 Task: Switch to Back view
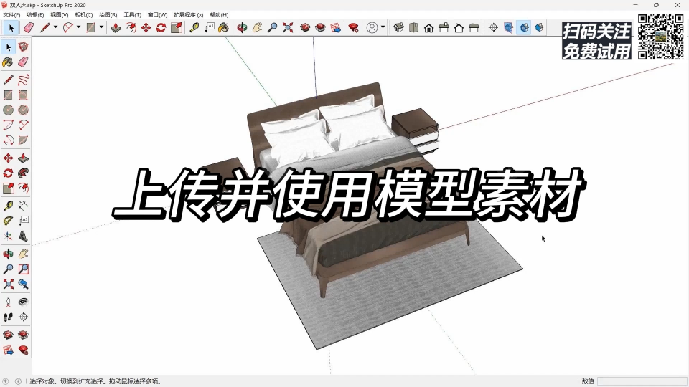(459, 28)
